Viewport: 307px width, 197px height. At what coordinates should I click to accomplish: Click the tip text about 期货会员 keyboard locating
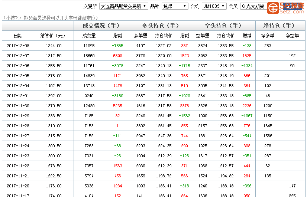50,18
